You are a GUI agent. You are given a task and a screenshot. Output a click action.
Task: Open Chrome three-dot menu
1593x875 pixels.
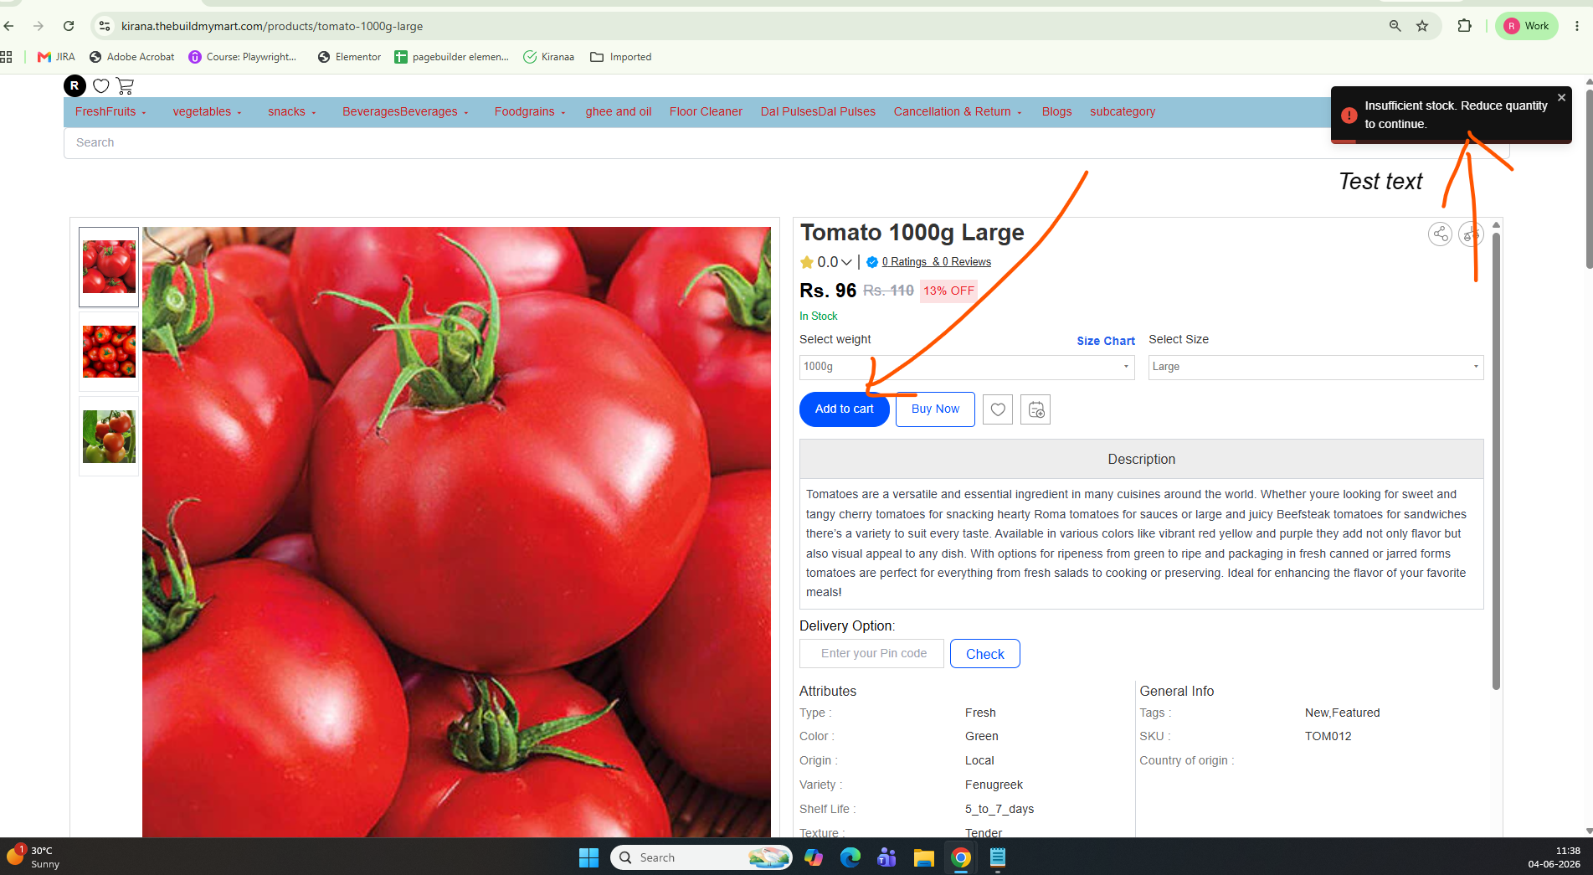click(1577, 26)
